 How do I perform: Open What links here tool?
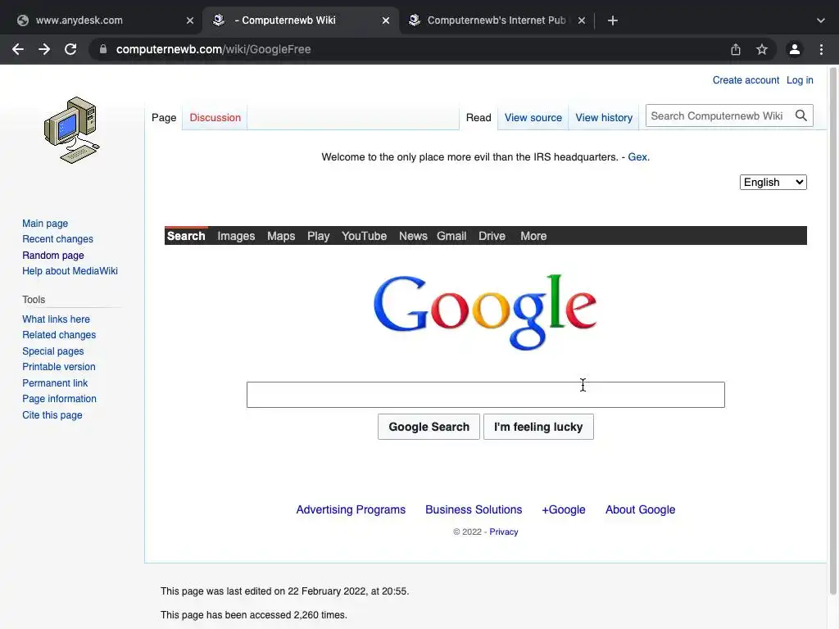pos(57,319)
